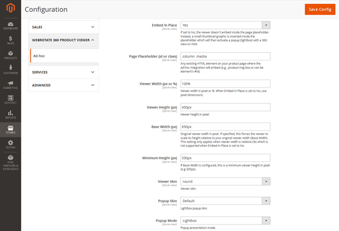Open the Viewer Skin dropdown
The height and width of the screenshot is (231, 339).
point(225,182)
